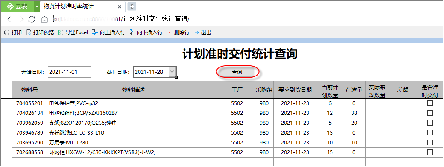Click the 云表 logo button
This screenshot has width=444, height=167.
point(17,6)
